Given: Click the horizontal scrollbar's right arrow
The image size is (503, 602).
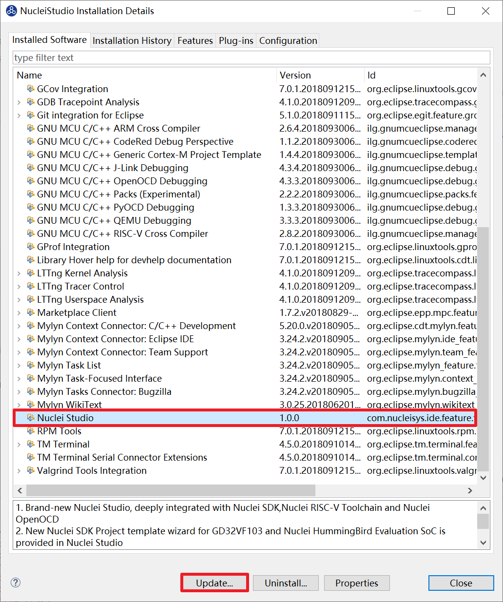Looking at the screenshot, I should [x=470, y=490].
